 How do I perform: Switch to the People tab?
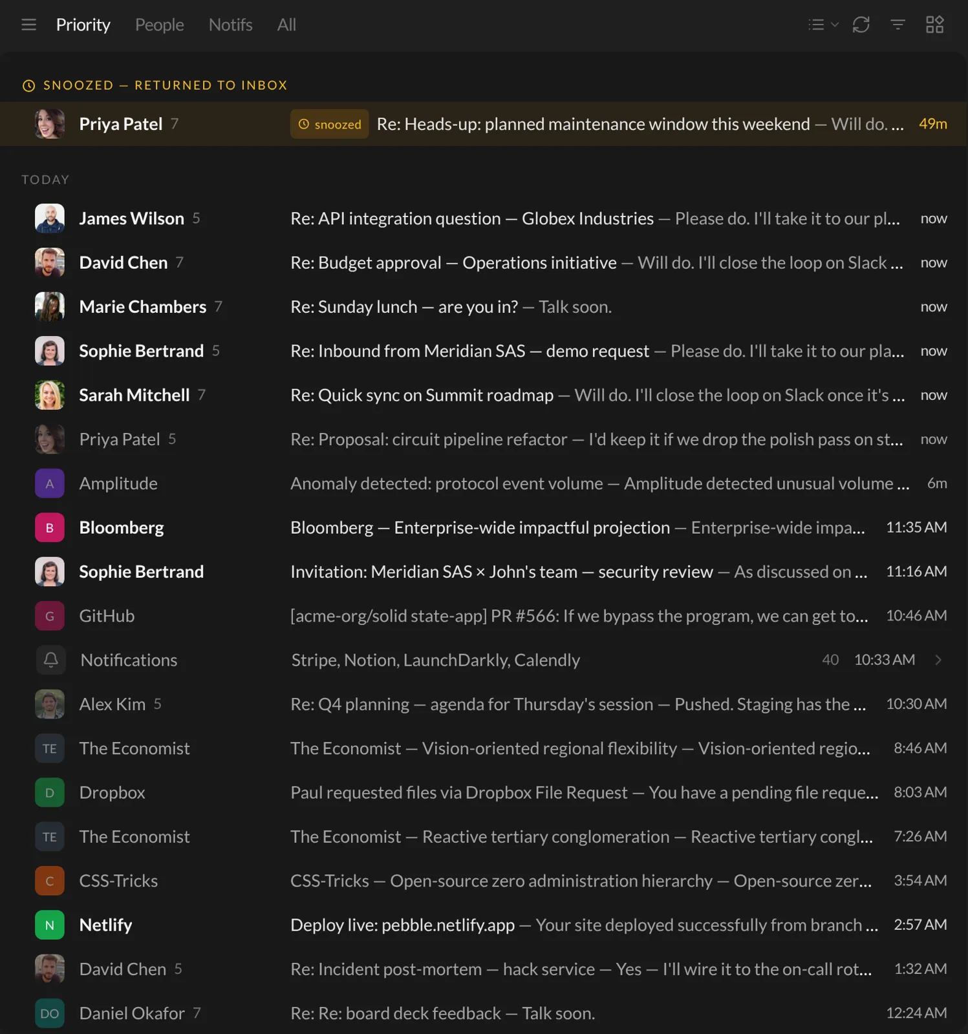[x=160, y=25]
